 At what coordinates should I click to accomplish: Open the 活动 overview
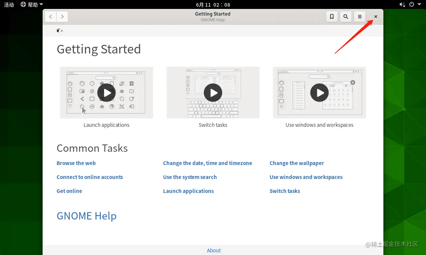click(x=9, y=5)
